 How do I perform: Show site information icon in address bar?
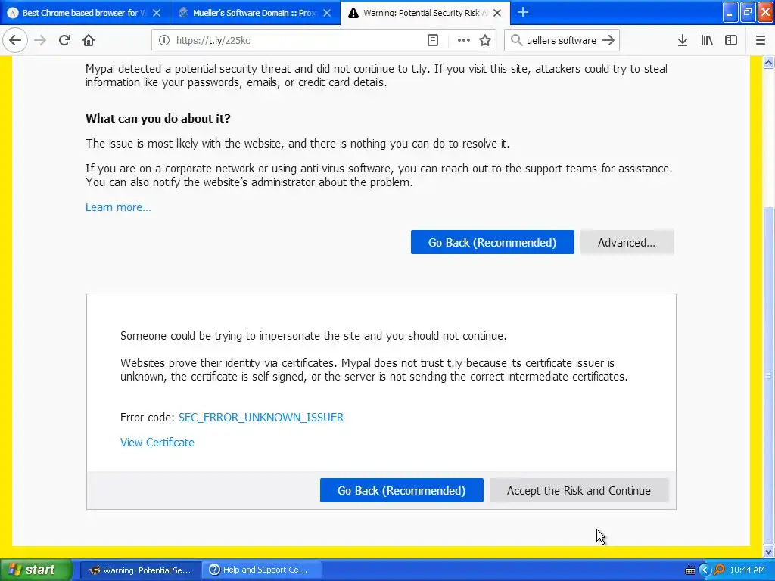(164, 40)
